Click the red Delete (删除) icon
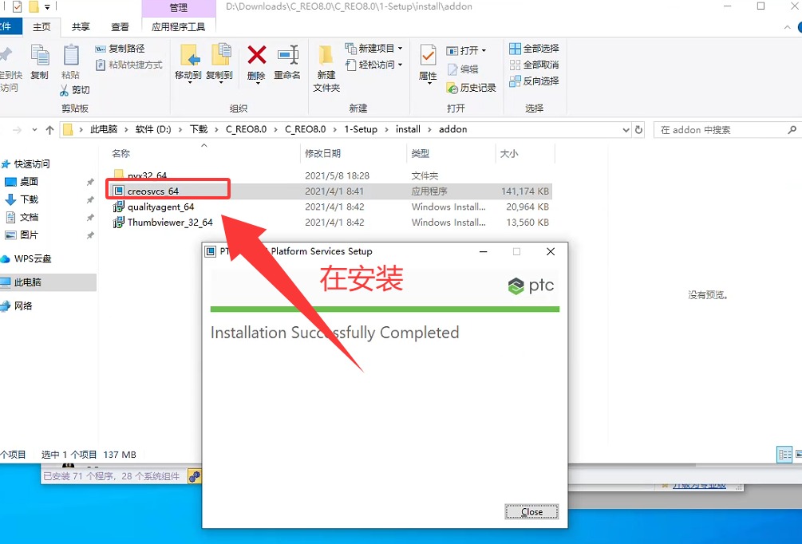Image resolution: width=802 pixels, height=544 pixels. (256, 56)
